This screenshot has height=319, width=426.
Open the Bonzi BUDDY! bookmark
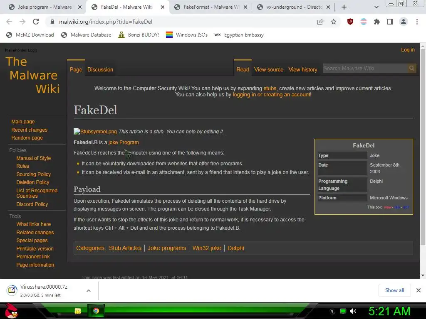click(x=139, y=35)
